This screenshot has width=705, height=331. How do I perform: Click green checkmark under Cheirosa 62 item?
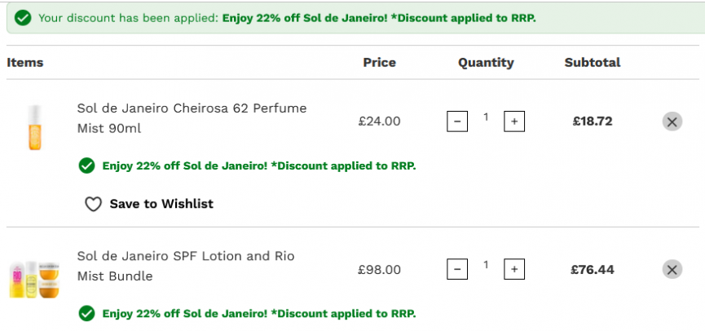[86, 166]
